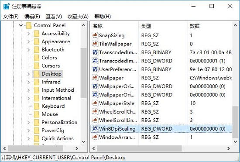The height and width of the screenshot is (162, 240).
Task: Click the Infrared folder icon
Action: [x=36, y=82]
